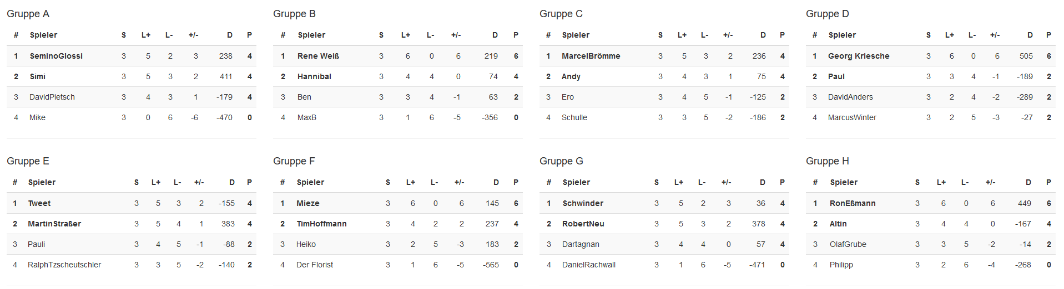Select Der Florist in Gruppe F
This screenshot has height=289, width=1064.
click(x=315, y=265)
